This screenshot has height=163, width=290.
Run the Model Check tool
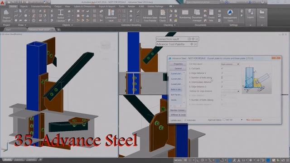click(x=163, y=16)
